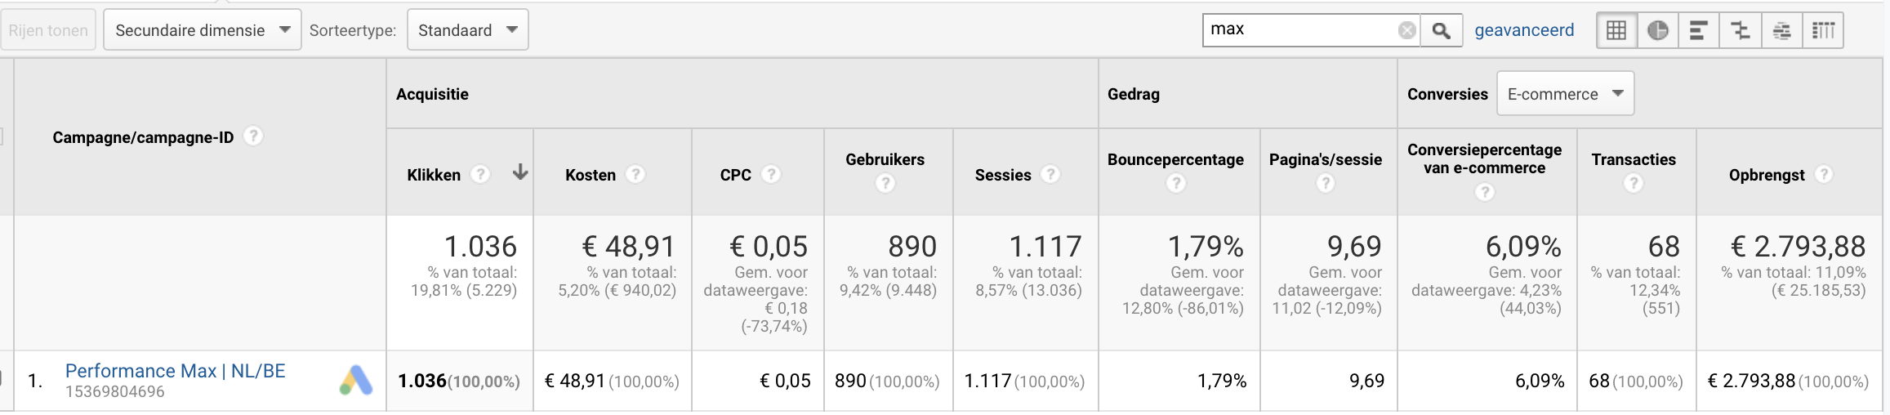Open the geavanceerd filter link

pos(1524,30)
